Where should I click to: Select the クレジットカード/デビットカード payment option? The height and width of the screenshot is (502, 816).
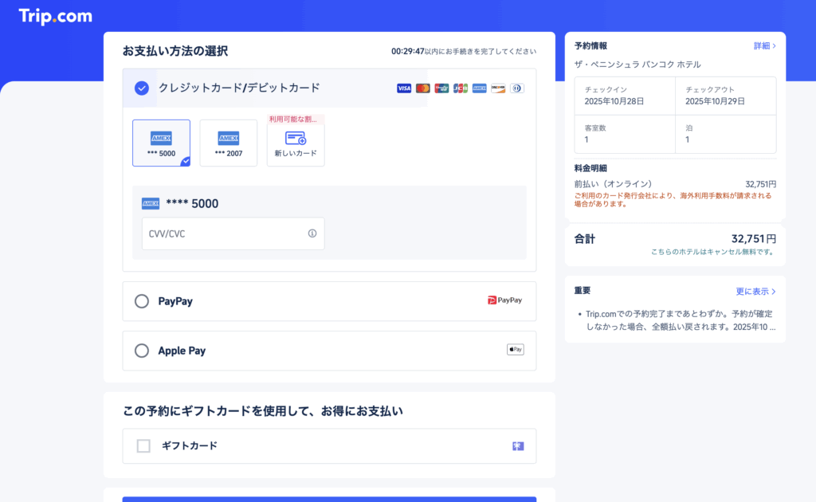click(x=142, y=88)
